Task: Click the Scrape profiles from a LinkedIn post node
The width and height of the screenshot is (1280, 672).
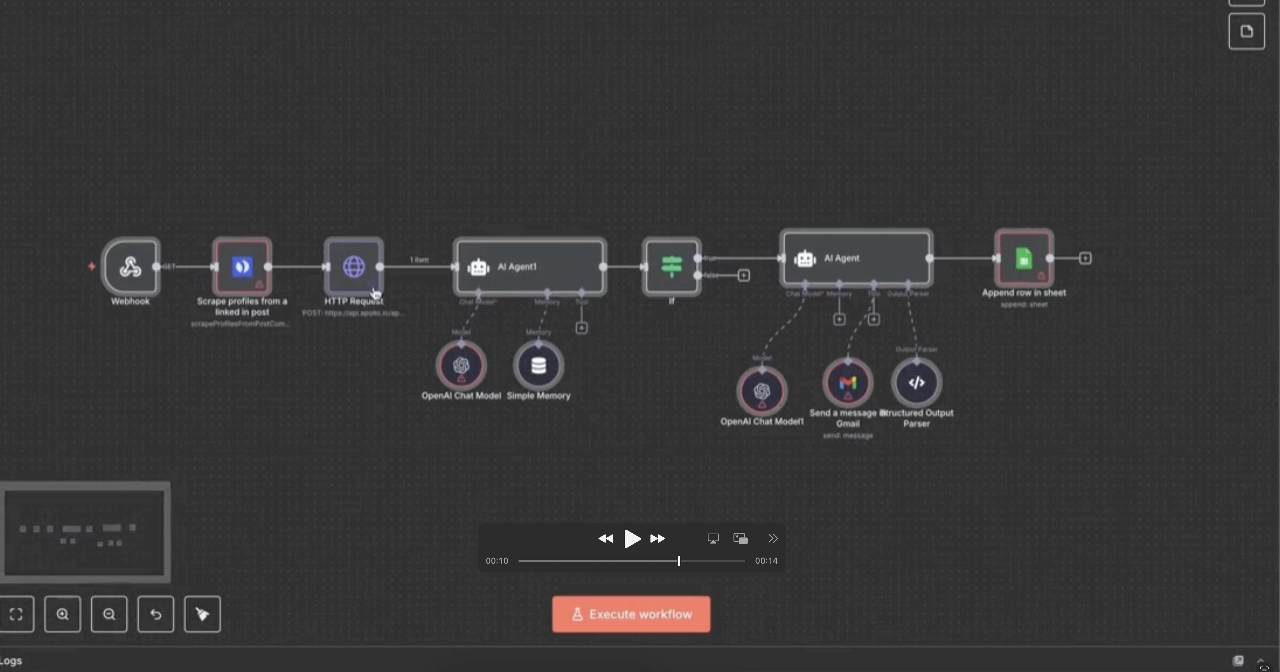Action: pos(242,267)
